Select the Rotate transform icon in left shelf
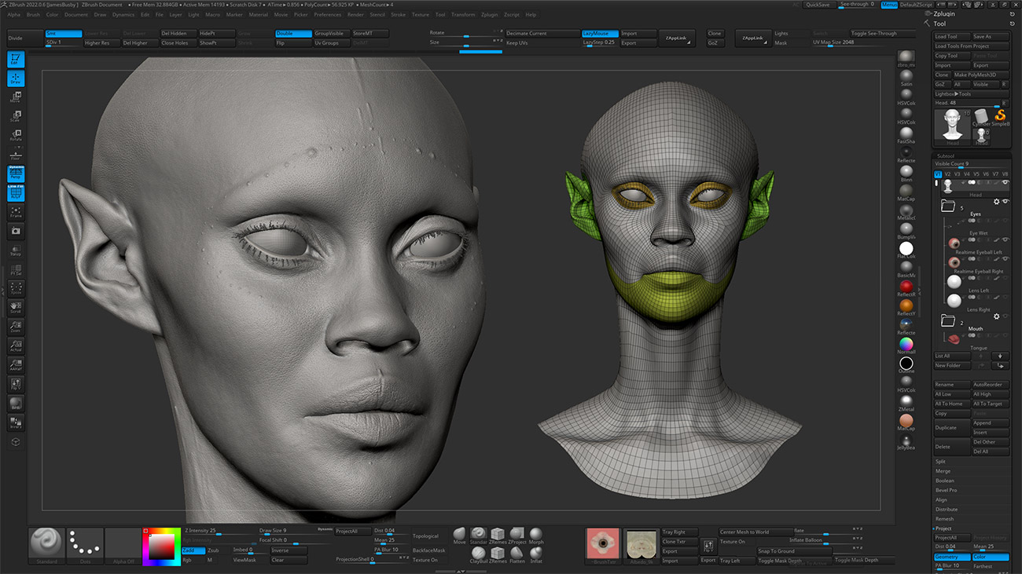Viewport: 1022px width, 574px height. click(16, 135)
